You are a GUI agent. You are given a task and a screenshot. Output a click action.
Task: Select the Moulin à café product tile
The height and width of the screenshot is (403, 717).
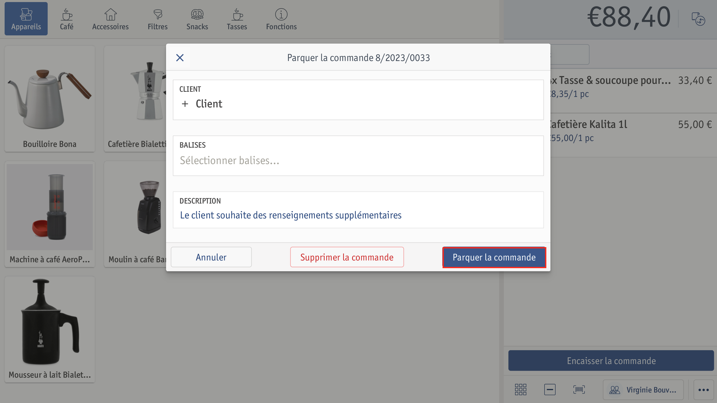tap(135, 214)
